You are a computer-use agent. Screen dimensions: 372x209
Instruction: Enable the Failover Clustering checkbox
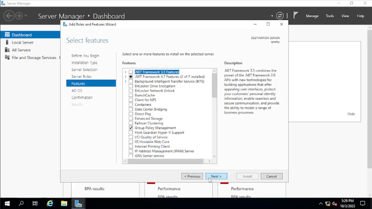tap(131, 123)
